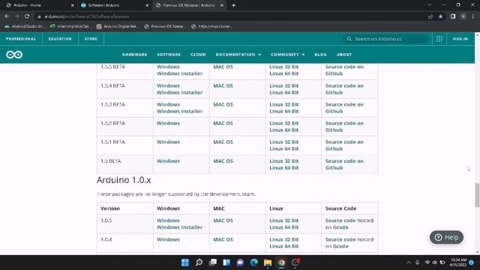
Task: Open the Software menu
Action: click(x=169, y=55)
